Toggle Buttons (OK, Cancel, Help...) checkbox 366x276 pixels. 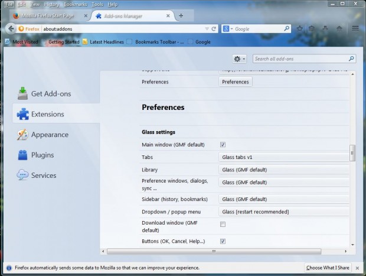click(223, 241)
